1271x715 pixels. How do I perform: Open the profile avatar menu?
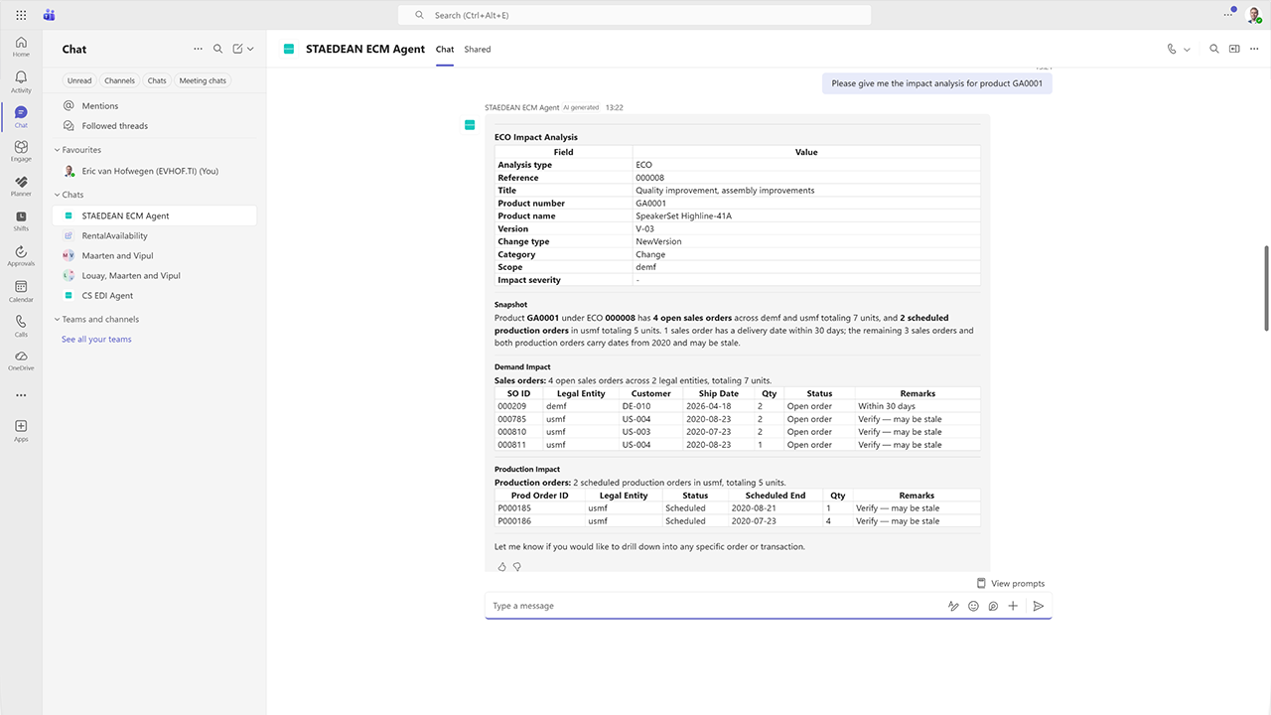[x=1254, y=15]
